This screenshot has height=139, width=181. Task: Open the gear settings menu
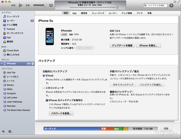(10, 131)
